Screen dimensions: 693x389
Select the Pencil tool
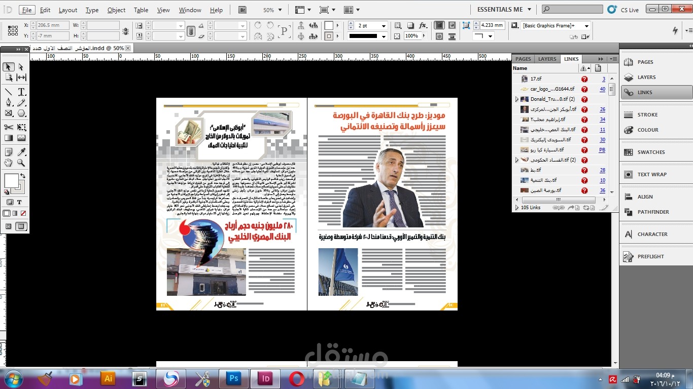coord(21,102)
